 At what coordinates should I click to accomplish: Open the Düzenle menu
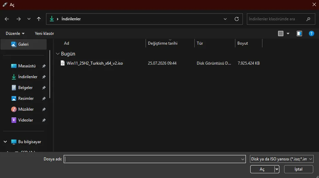[x=15, y=33]
